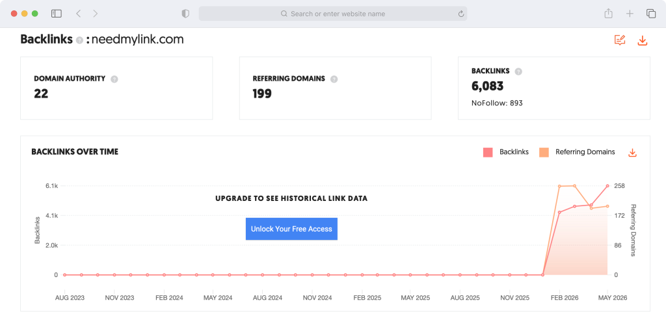This screenshot has height=320, width=666.
Task: Click the needmylink.com domain title
Action: (138, 40)
